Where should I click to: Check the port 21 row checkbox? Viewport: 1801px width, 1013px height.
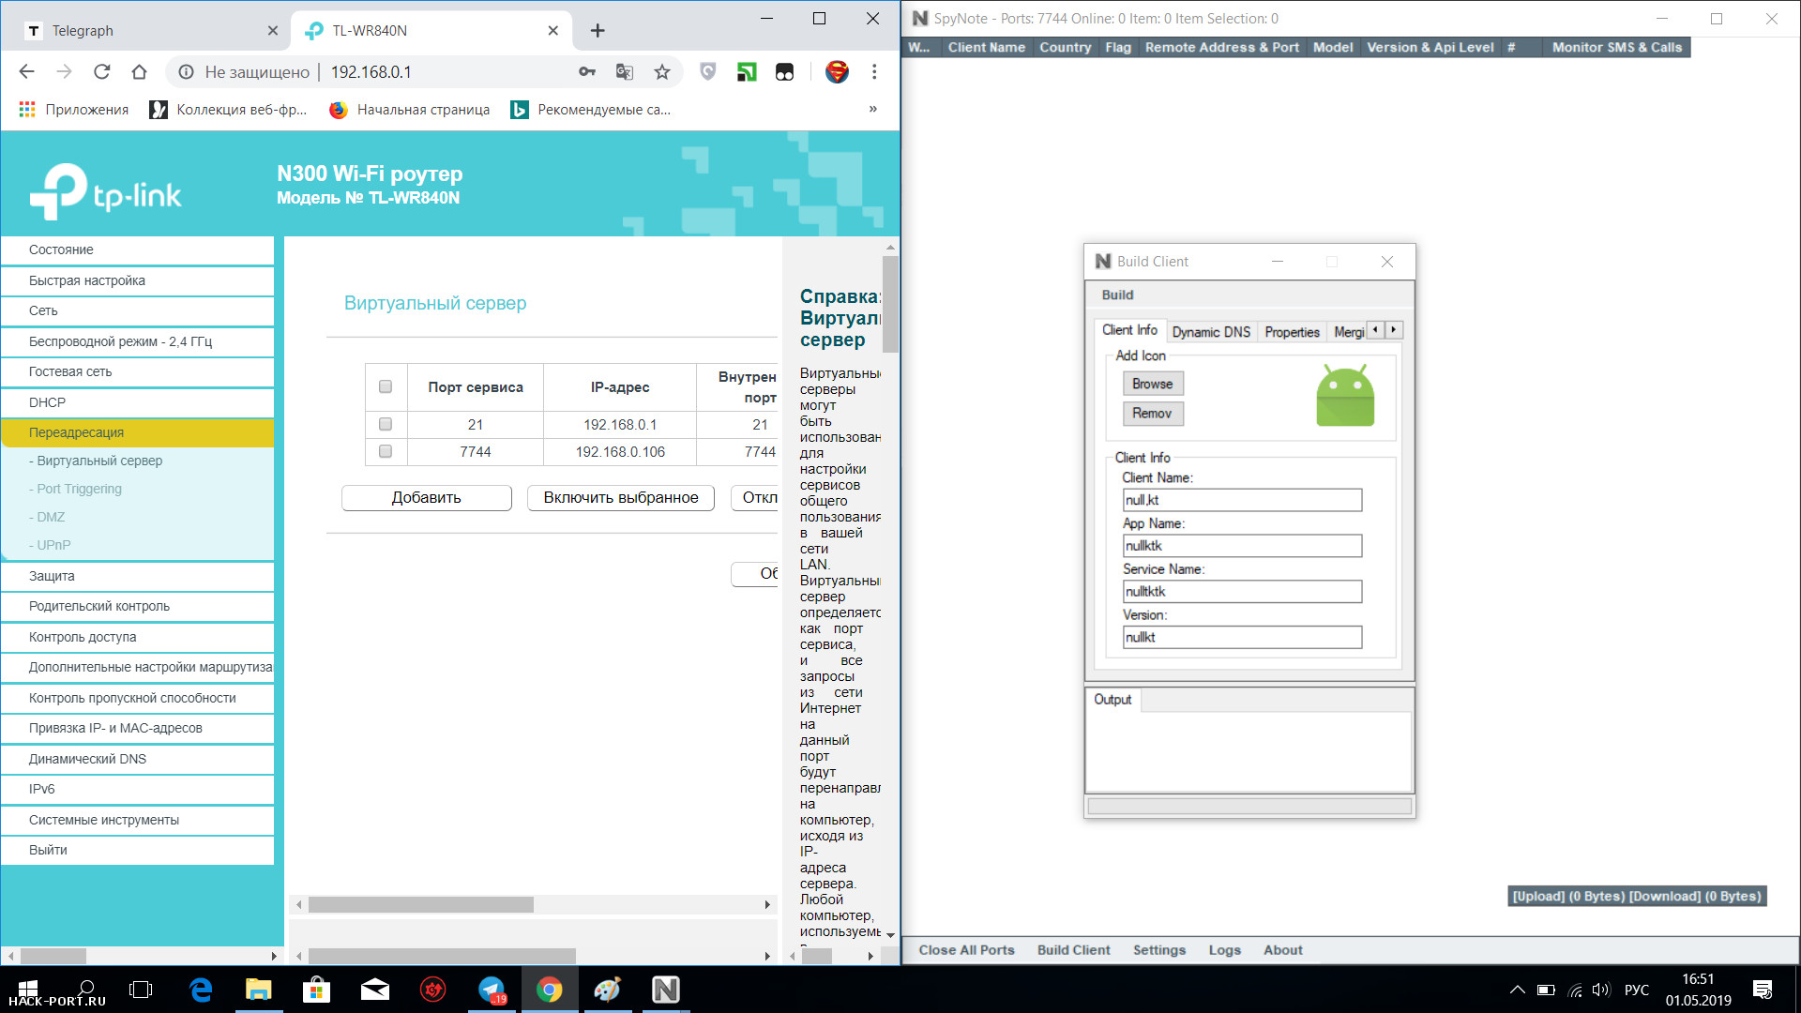click(x=386, y=424)
